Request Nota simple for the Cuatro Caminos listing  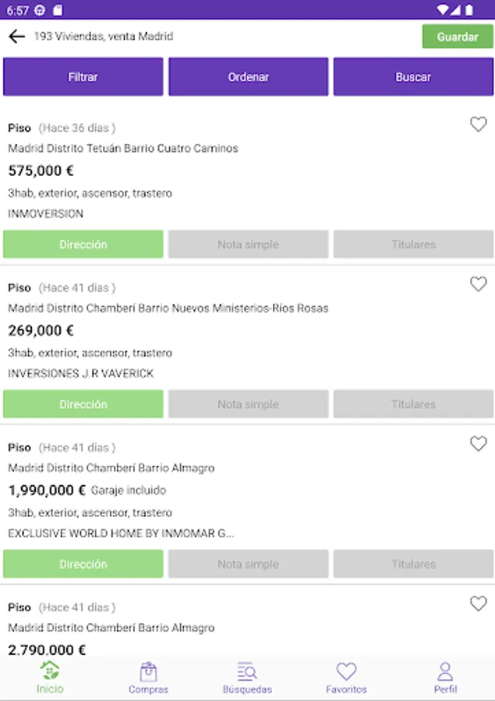(x=248, y=245)
